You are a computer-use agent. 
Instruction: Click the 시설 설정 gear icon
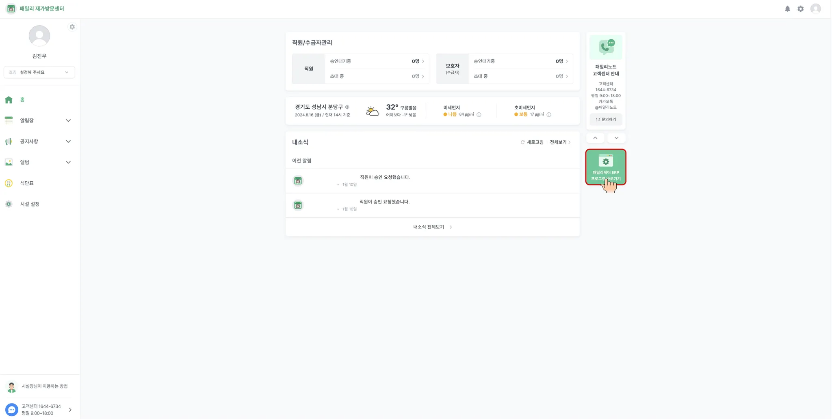pyautogui.click(x=9, y=204)
